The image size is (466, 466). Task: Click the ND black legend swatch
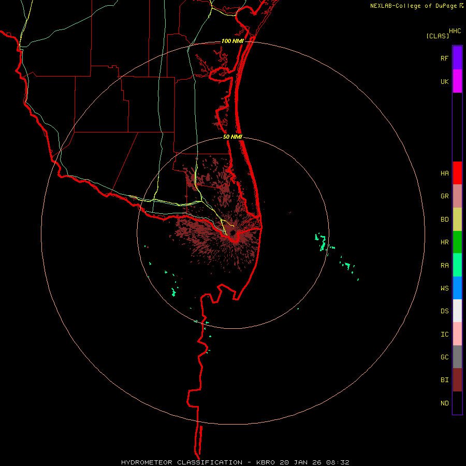pos(457,403)
